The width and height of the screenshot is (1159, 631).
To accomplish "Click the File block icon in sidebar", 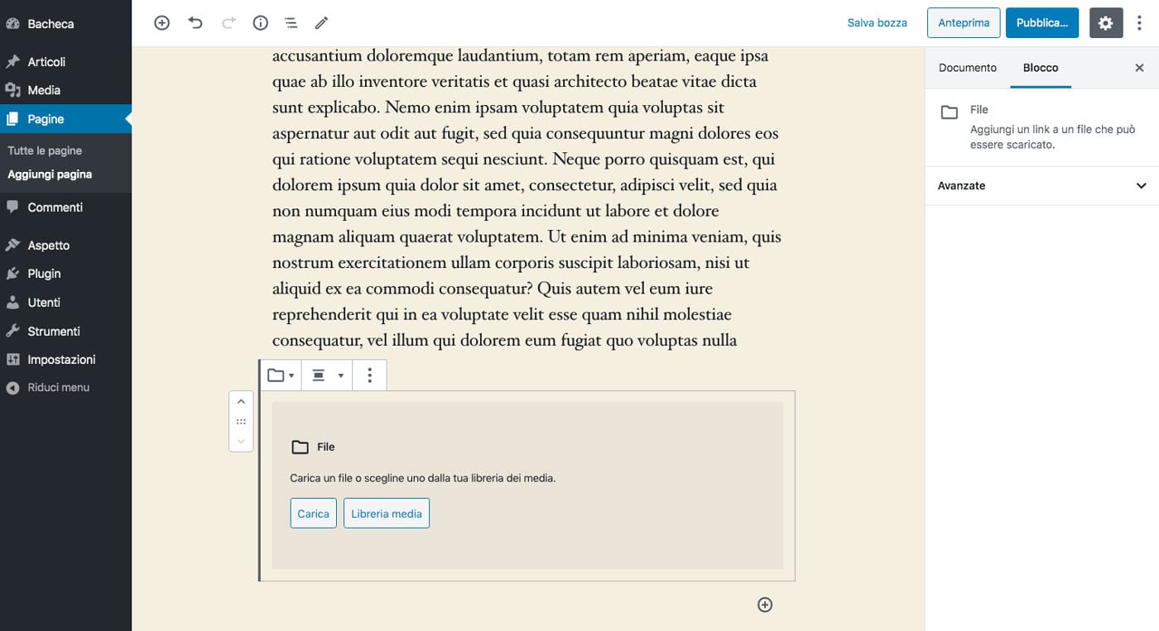I will coord(950,112).
